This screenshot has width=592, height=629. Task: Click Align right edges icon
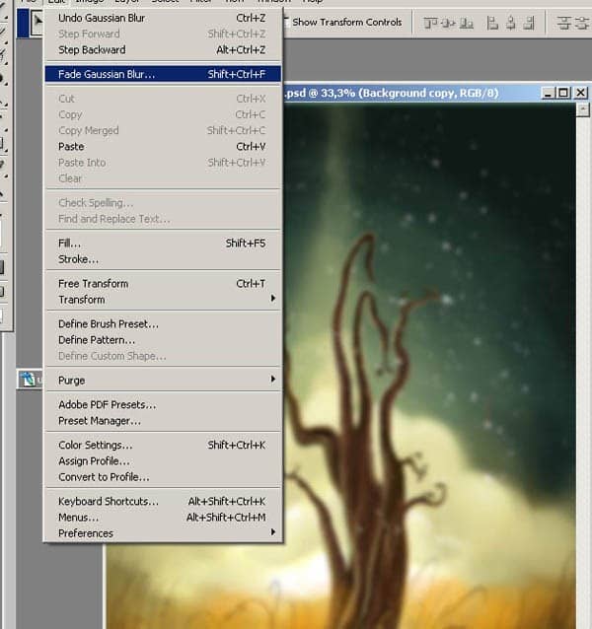[529, 24]
